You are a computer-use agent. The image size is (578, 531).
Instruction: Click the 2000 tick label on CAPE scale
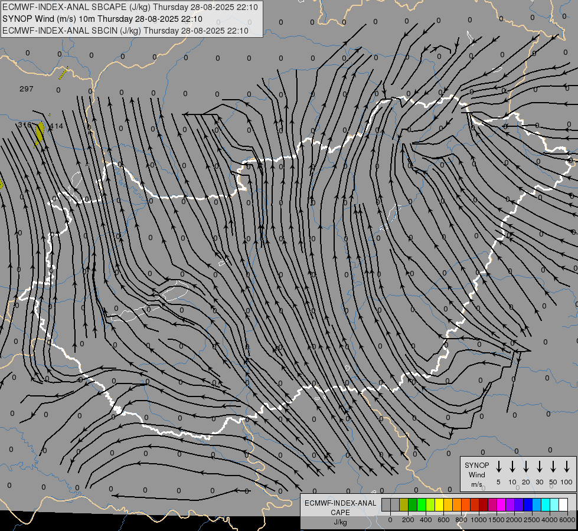coord(514,520)
